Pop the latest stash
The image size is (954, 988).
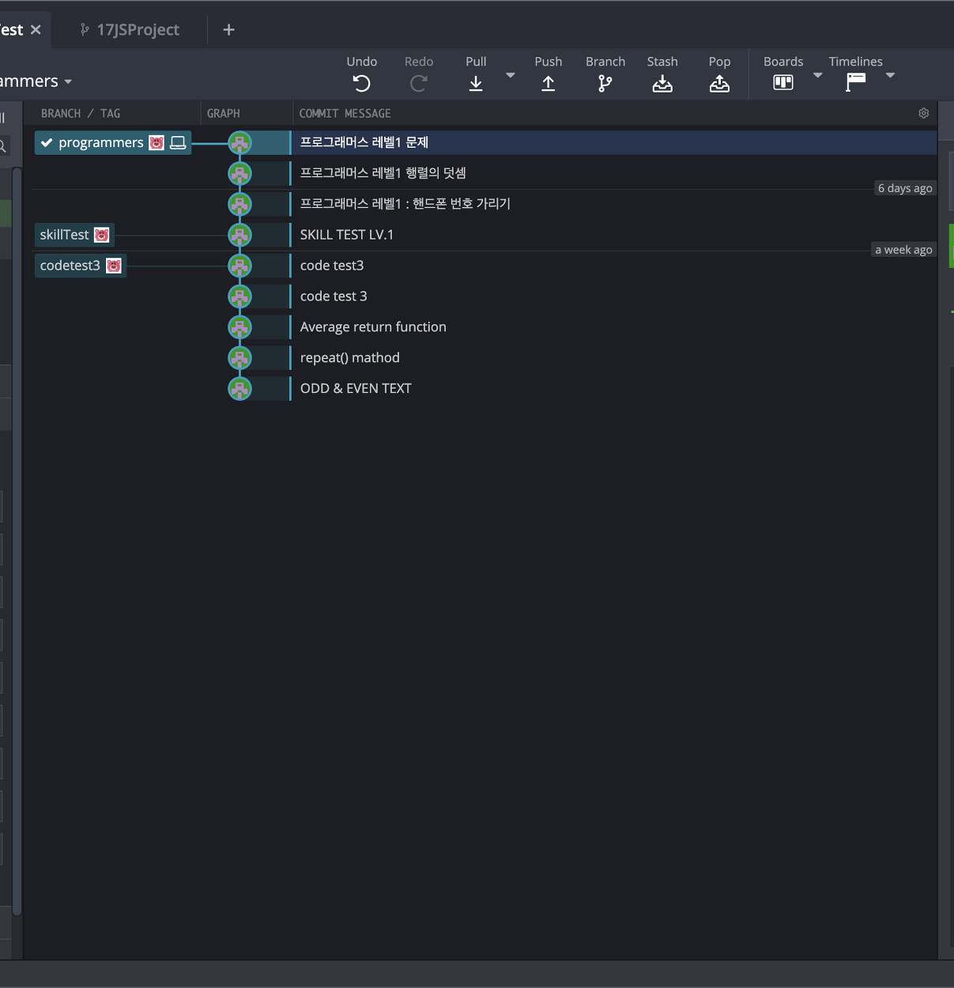click(x=719, y=83)
